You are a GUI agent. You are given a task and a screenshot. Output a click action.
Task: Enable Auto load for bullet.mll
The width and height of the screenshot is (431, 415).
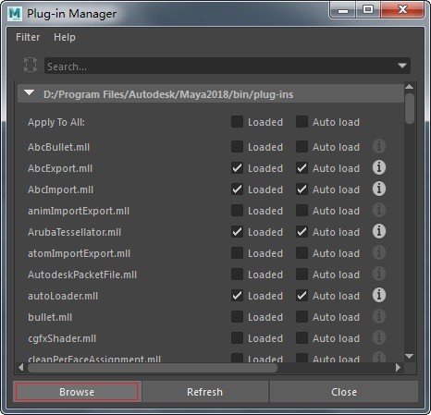click(x=302, y=317)
